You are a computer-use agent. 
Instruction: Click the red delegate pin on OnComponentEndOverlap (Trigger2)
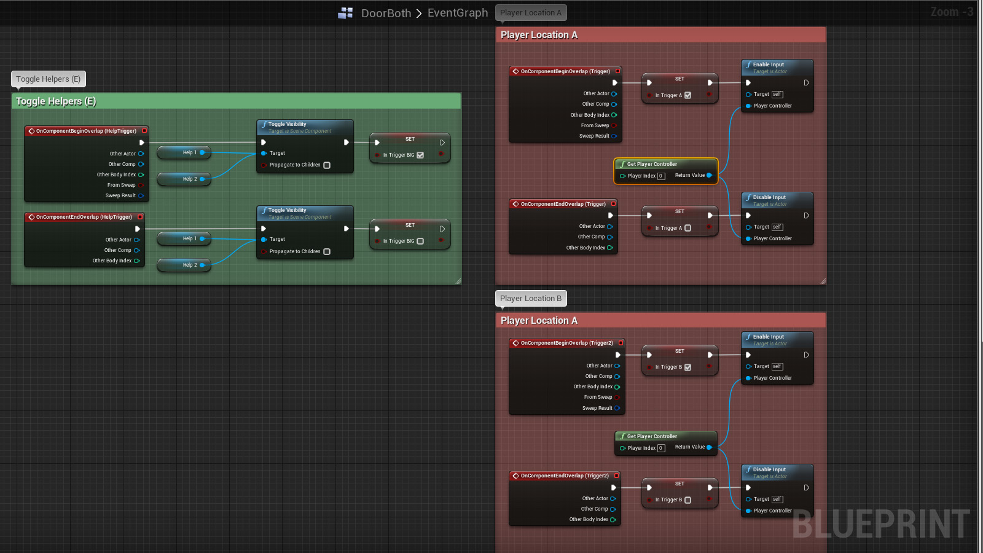[x=616, y=476]
